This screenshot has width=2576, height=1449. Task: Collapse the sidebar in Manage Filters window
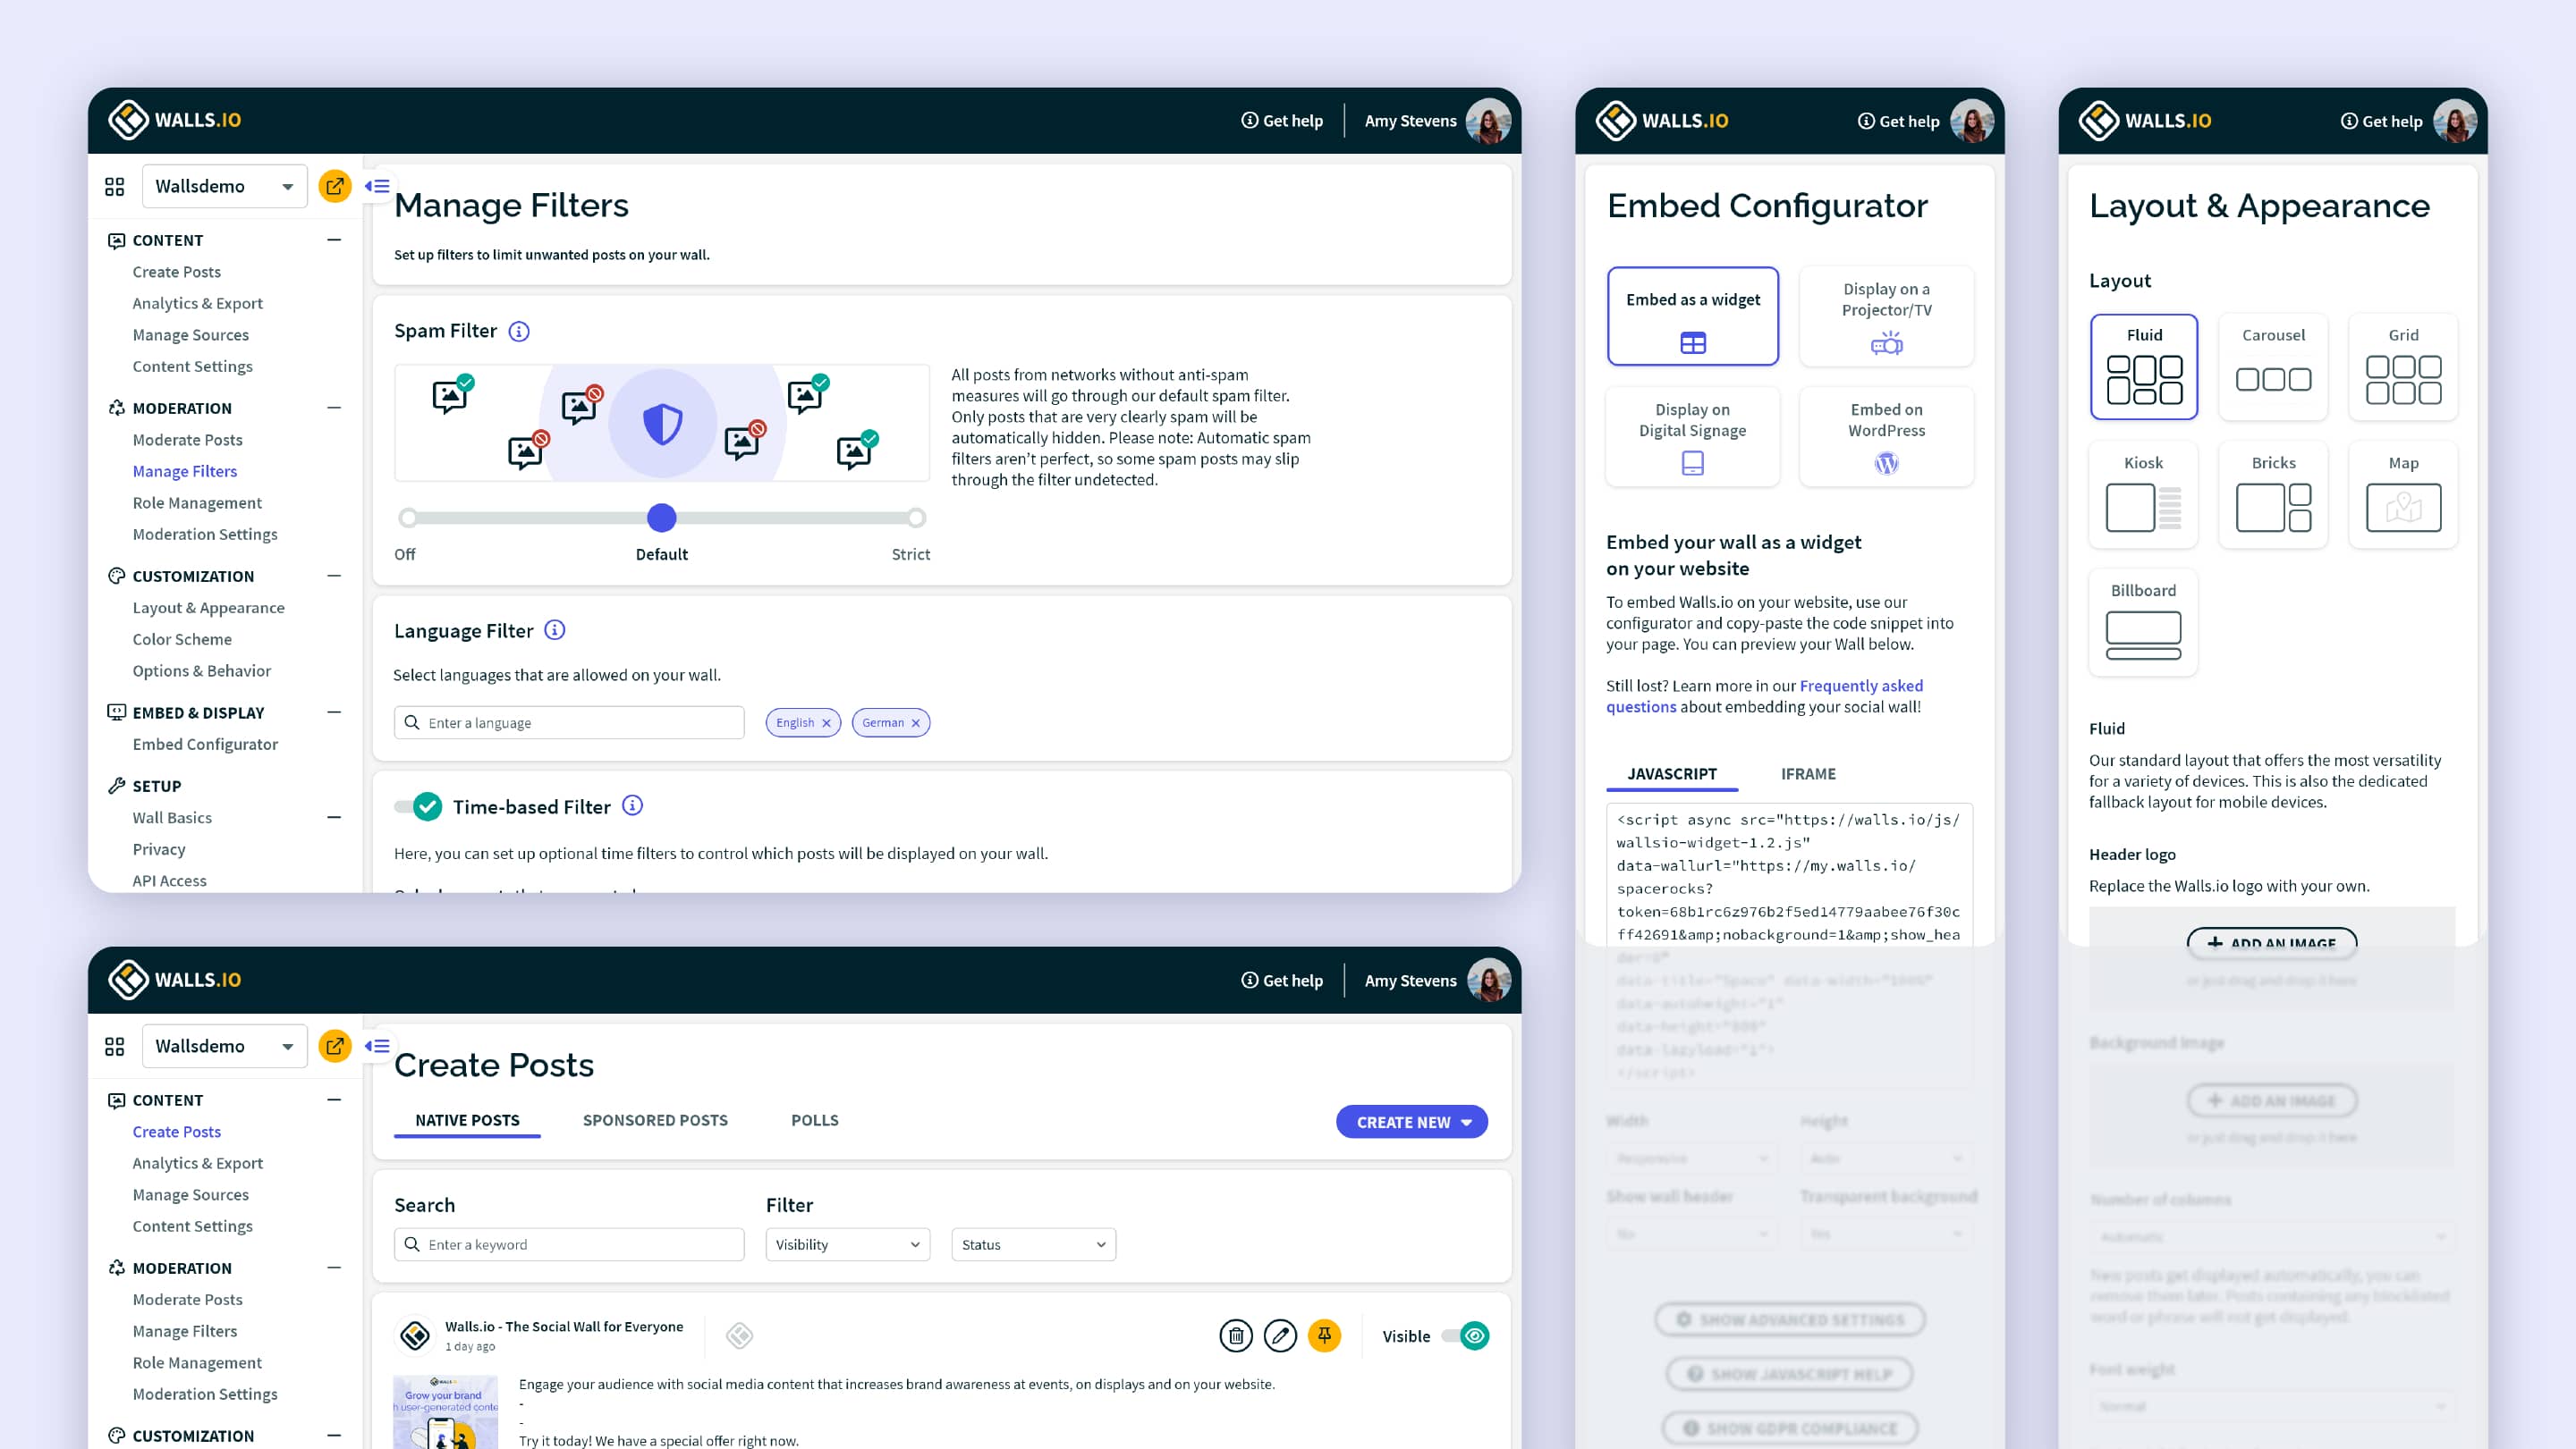pos(377,186)
